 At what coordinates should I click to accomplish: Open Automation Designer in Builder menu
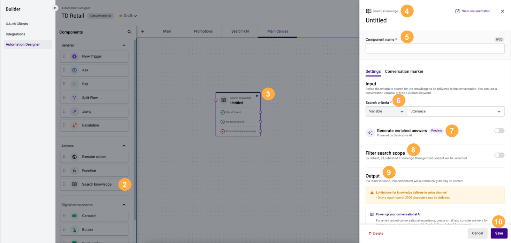28,44
